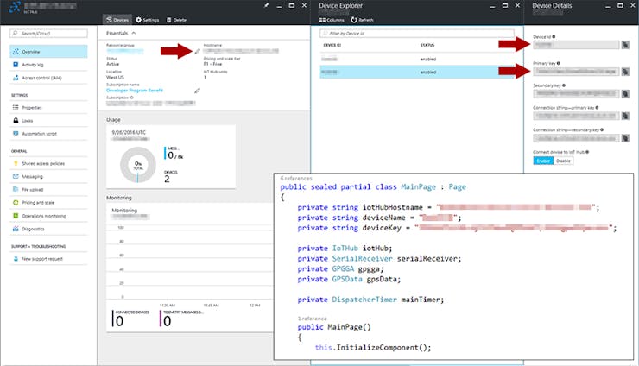
Task: Sort by the DEVICE ID column header
Action: (x=332, y=45)
